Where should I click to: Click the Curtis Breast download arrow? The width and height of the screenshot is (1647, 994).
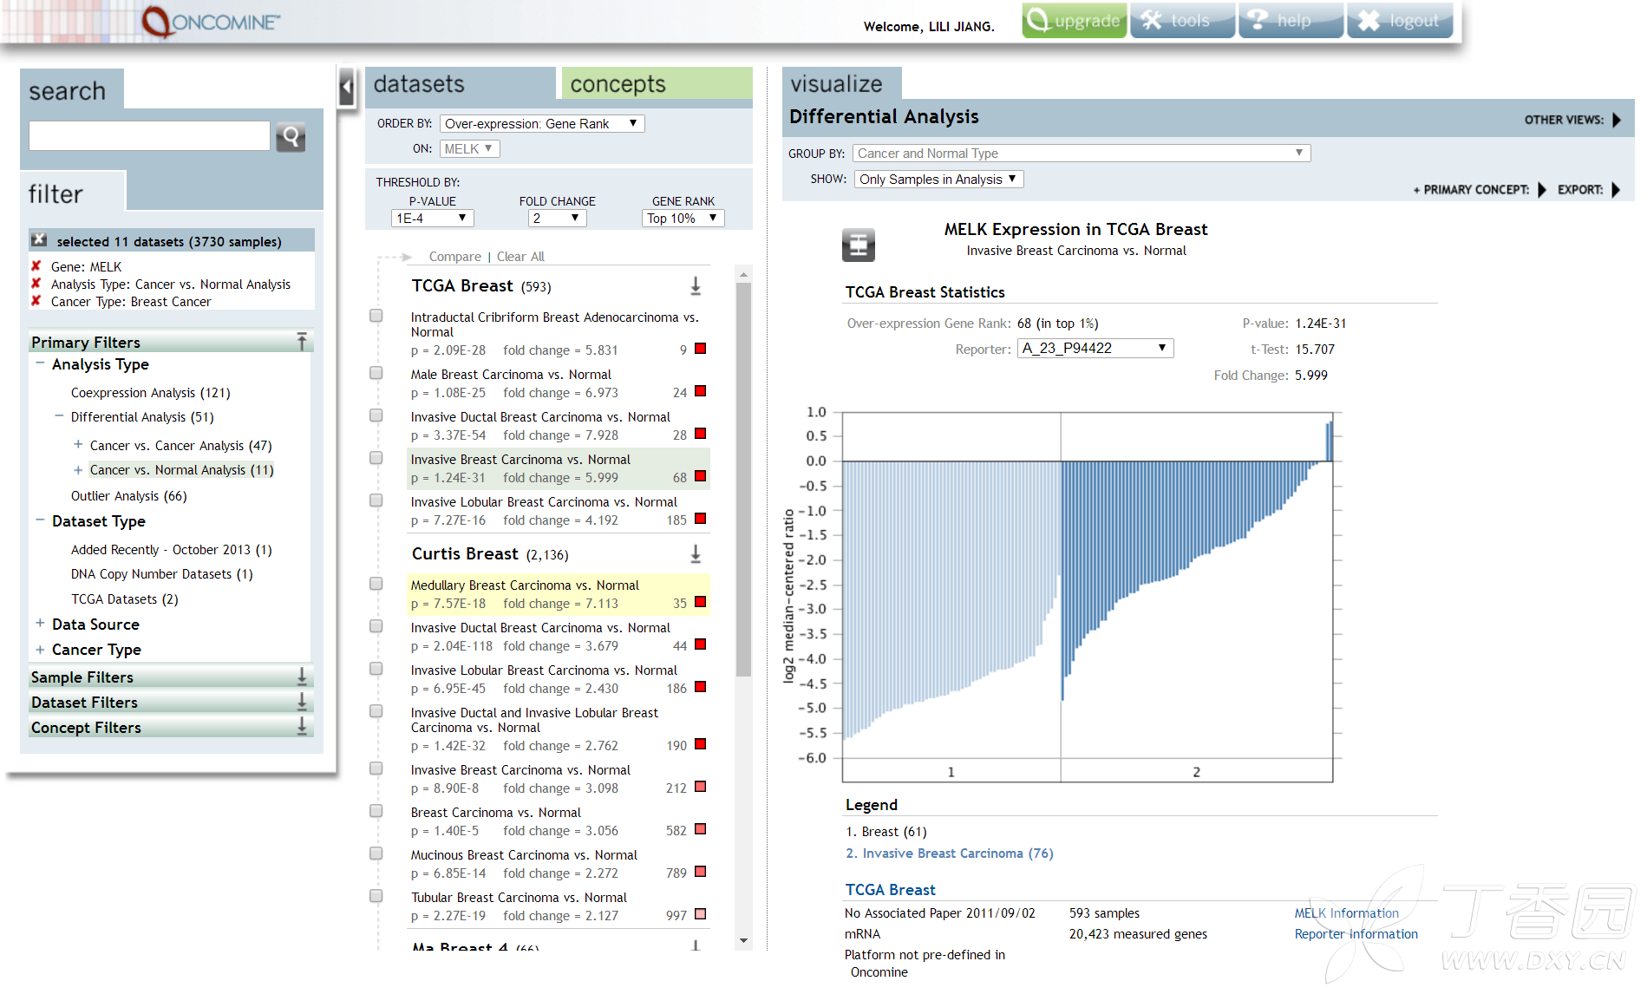click(x=696, y=554)
